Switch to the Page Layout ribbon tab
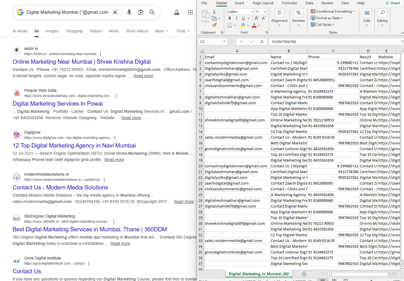 (263, 3)
